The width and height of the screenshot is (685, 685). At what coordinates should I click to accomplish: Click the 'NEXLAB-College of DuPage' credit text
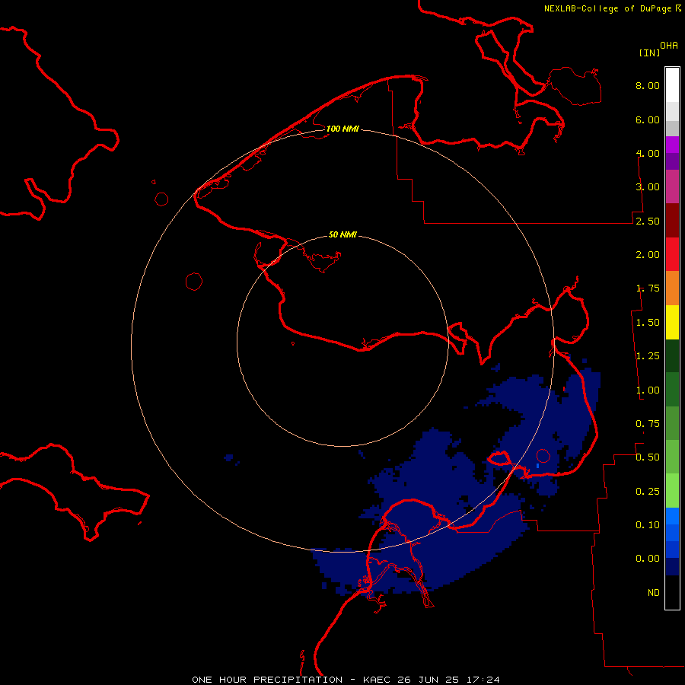point(607,8)
